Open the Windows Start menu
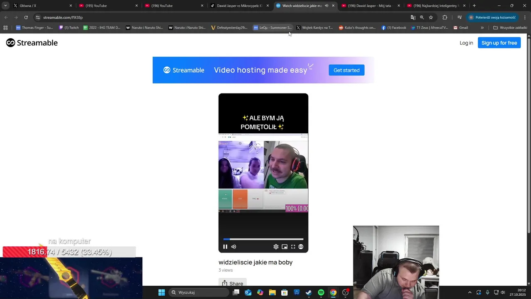Image resolution: width=531 pixels, height=299 pixels. (x=161, y=292)
